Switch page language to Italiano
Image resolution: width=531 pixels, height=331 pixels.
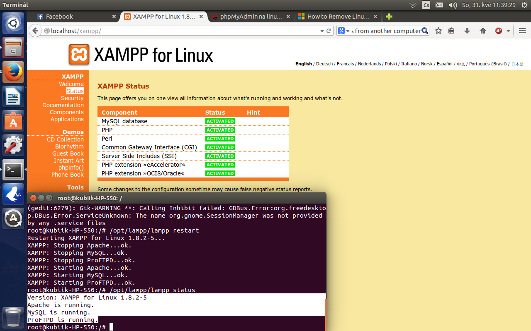(x=409, y=64)
